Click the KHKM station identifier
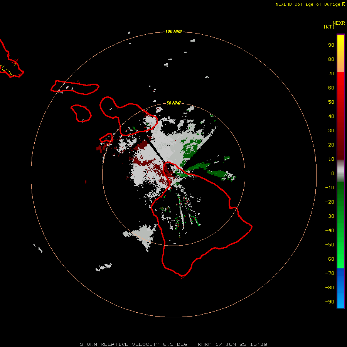The image size is (347, 347). pos(205,344)
